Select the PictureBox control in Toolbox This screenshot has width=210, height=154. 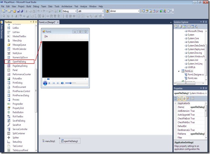17,79
